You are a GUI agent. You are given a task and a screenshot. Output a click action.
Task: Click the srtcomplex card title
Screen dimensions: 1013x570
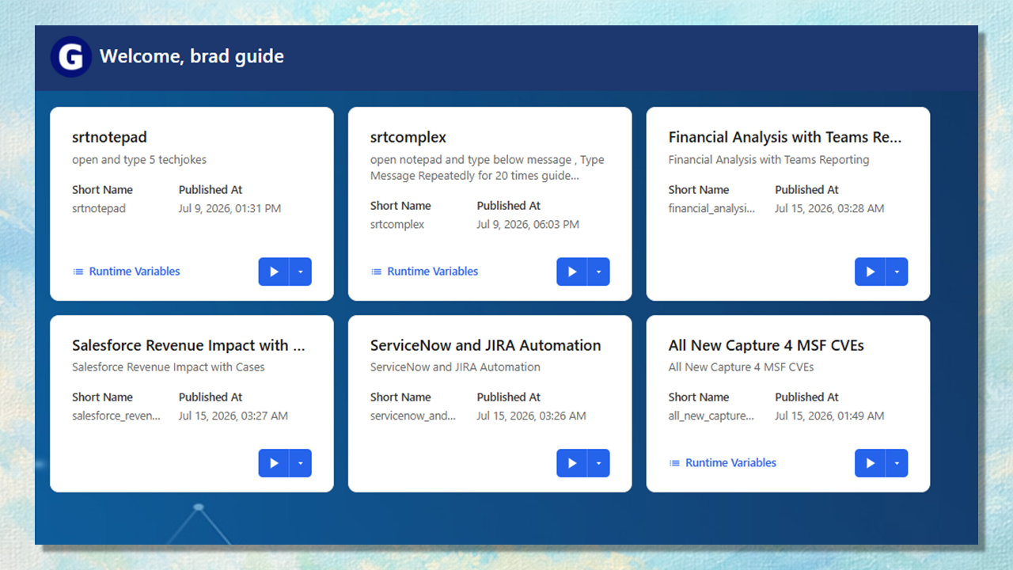pos(408,137)
